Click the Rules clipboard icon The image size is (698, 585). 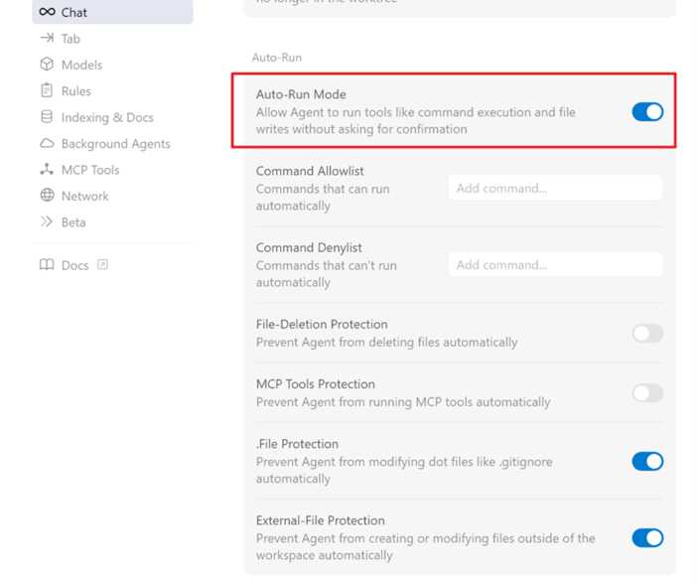[47, 90]
